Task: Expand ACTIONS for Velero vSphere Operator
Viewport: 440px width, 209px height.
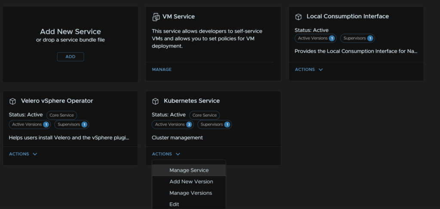Action: pyautogui.click(x=23, y=154)
